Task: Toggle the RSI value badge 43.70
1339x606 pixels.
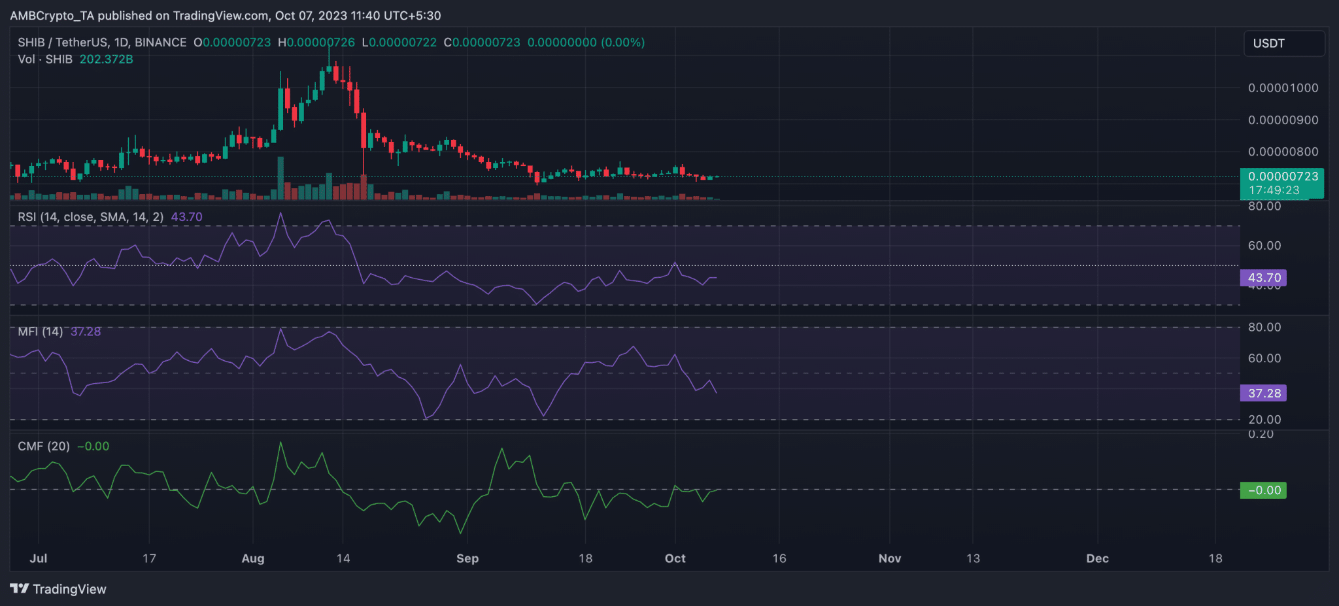Action: 1263,277
